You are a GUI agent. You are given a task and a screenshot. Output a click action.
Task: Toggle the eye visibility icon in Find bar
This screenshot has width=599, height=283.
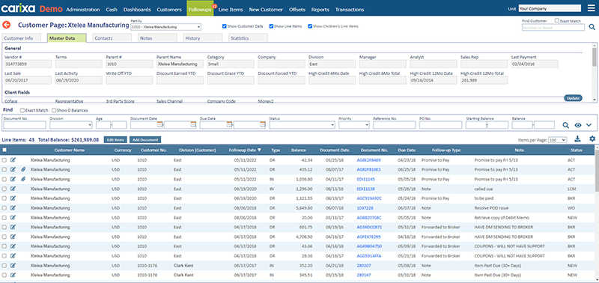click(578, 125)
